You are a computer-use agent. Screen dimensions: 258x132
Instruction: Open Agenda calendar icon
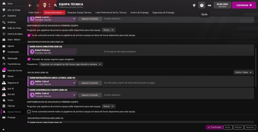point(4,46)
